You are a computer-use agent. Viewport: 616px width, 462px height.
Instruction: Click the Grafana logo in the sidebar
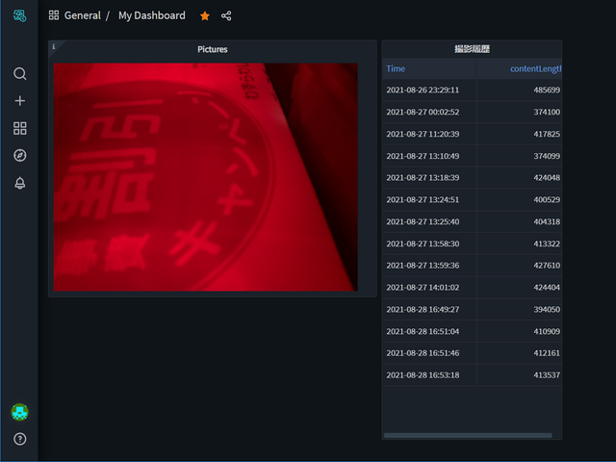[x=19, y=15]
